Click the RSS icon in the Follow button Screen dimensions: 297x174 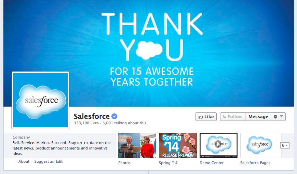coord(225,117)
